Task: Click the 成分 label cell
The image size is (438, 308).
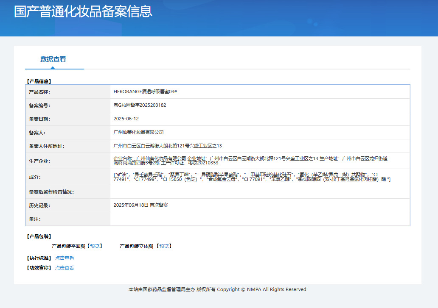Action: [67, 177]
